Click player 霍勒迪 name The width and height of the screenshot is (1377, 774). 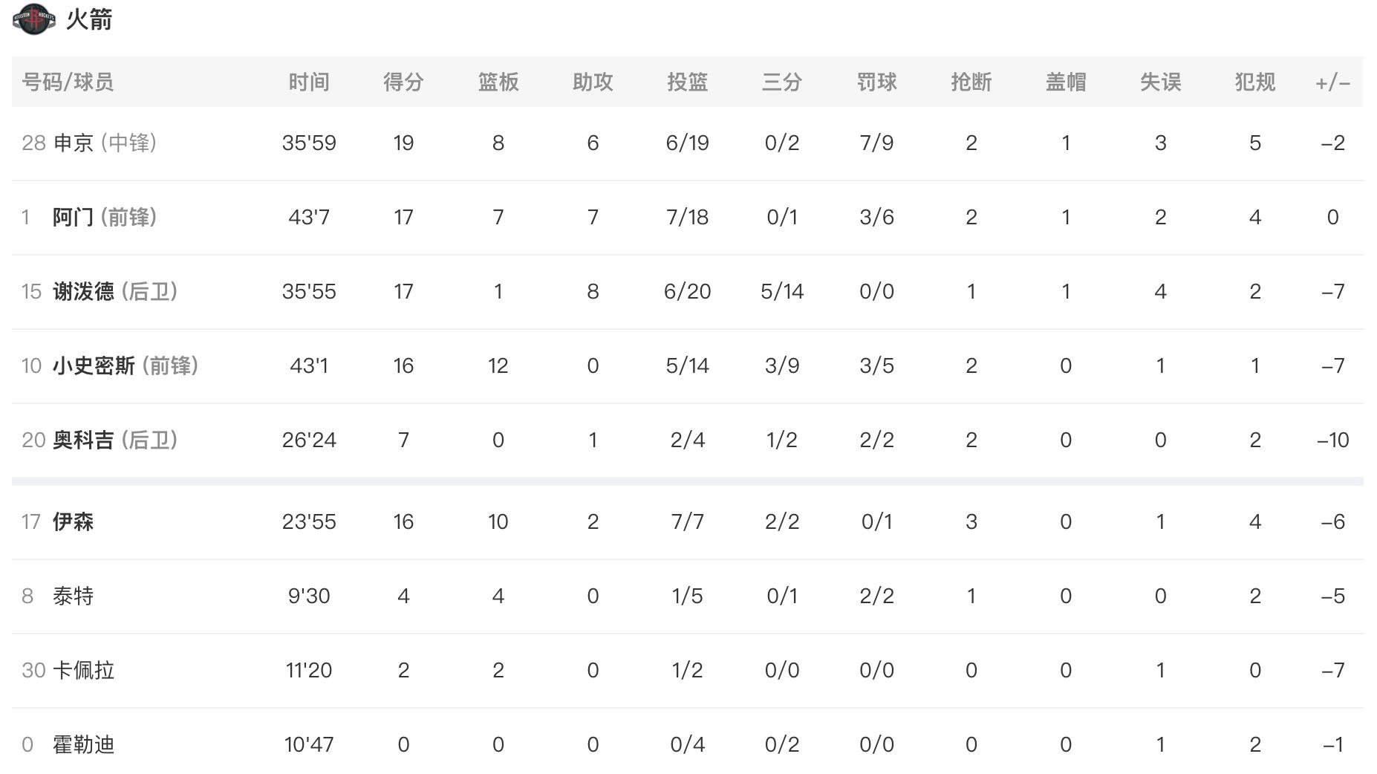[x=83, y=744]
